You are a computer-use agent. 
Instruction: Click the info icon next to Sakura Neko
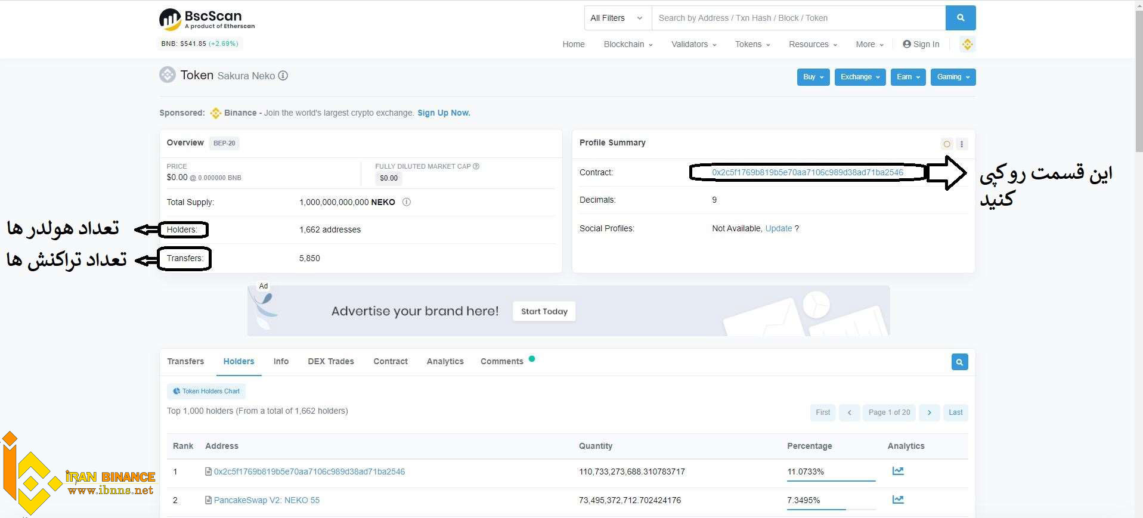pyautogui.click(x=283, y=76)
